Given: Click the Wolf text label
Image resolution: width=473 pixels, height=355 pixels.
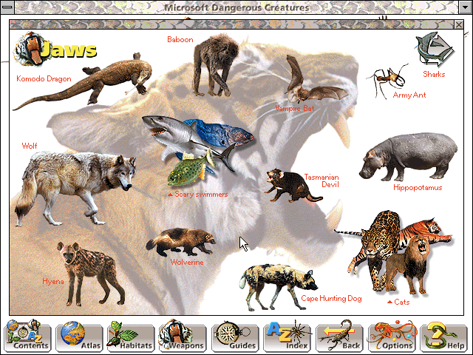Looking at the screenshot, I should 30,146.
